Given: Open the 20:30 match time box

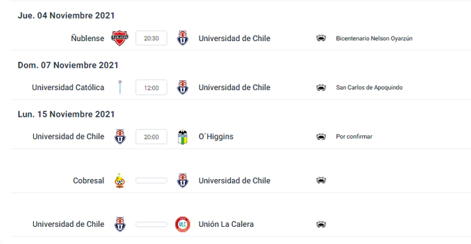Looking at the screenshot, I should pos(151,38).
